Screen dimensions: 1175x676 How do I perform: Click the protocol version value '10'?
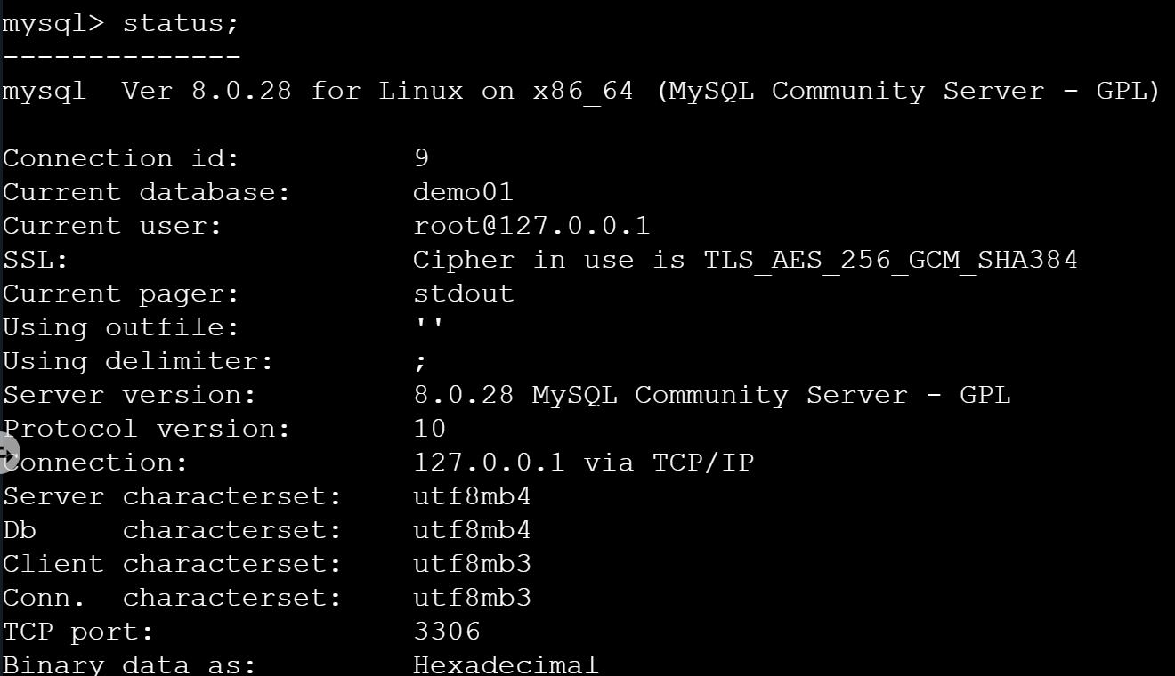click(x=430, y=429)
